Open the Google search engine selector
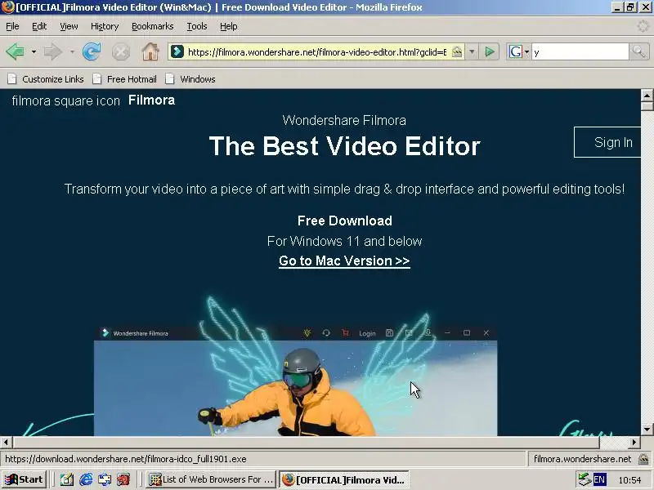 [x=519, y=52]
